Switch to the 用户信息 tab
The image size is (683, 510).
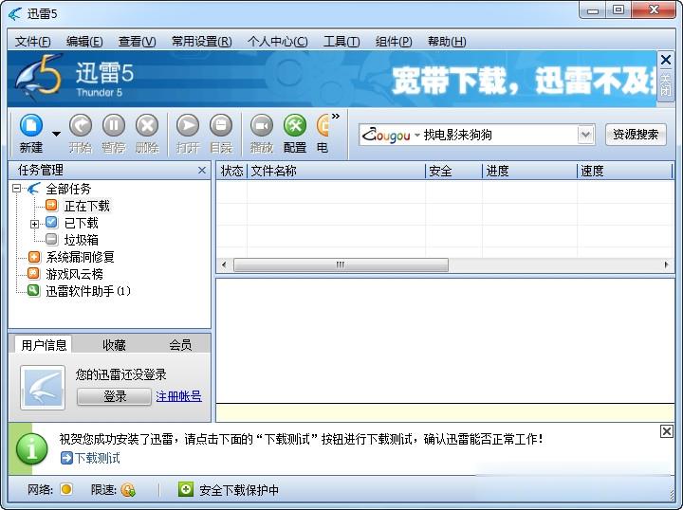(44, 345)
